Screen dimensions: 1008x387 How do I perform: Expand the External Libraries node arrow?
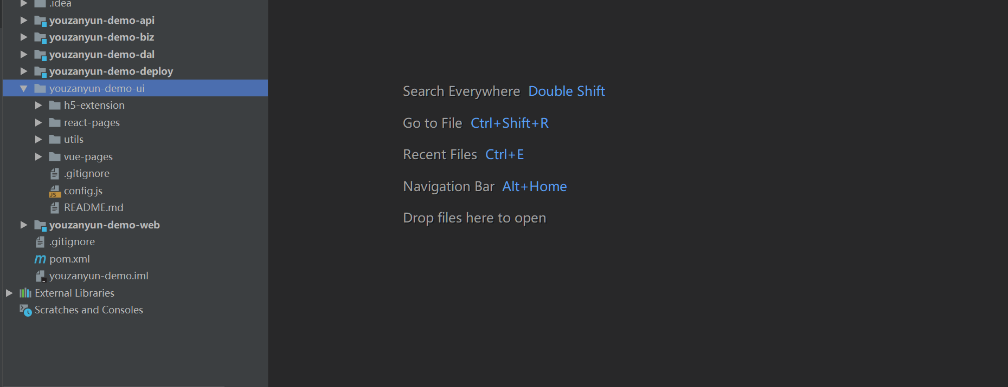coord(9,293)
